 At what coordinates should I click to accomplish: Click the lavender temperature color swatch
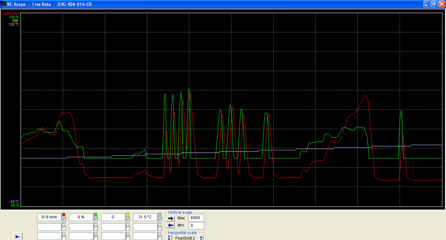coord(160,215)
